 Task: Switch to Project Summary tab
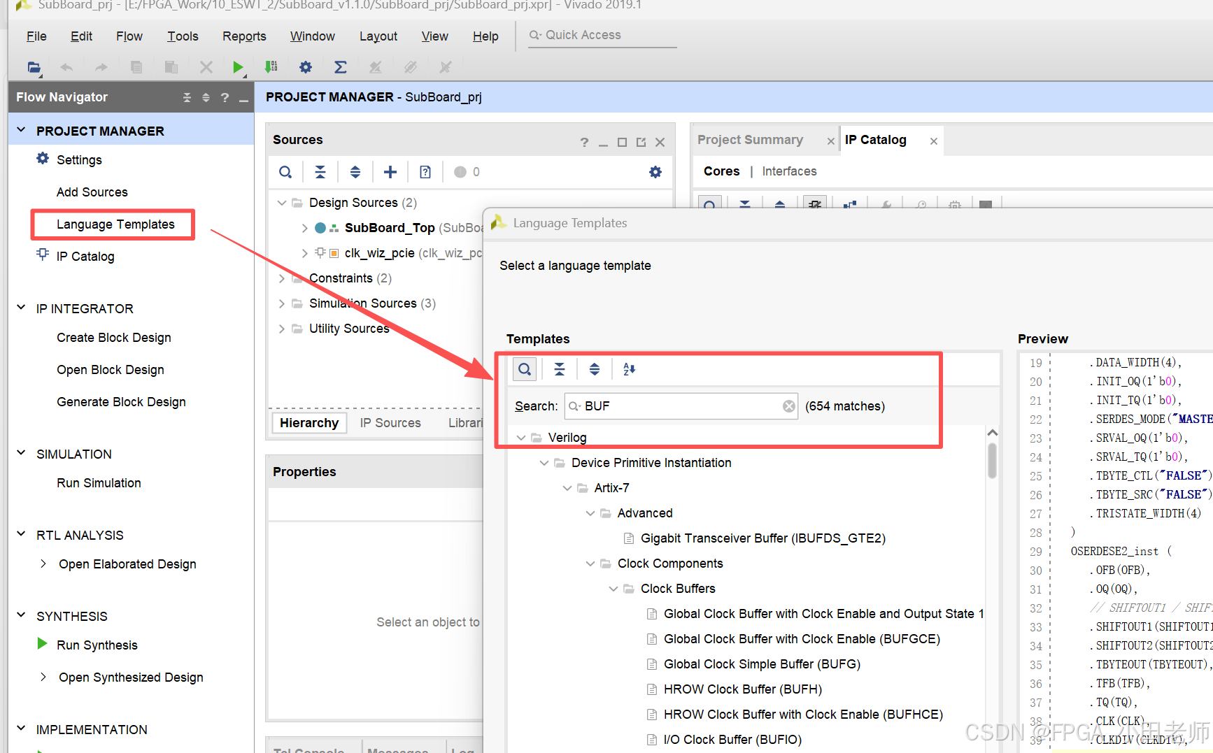coord(750,140)
